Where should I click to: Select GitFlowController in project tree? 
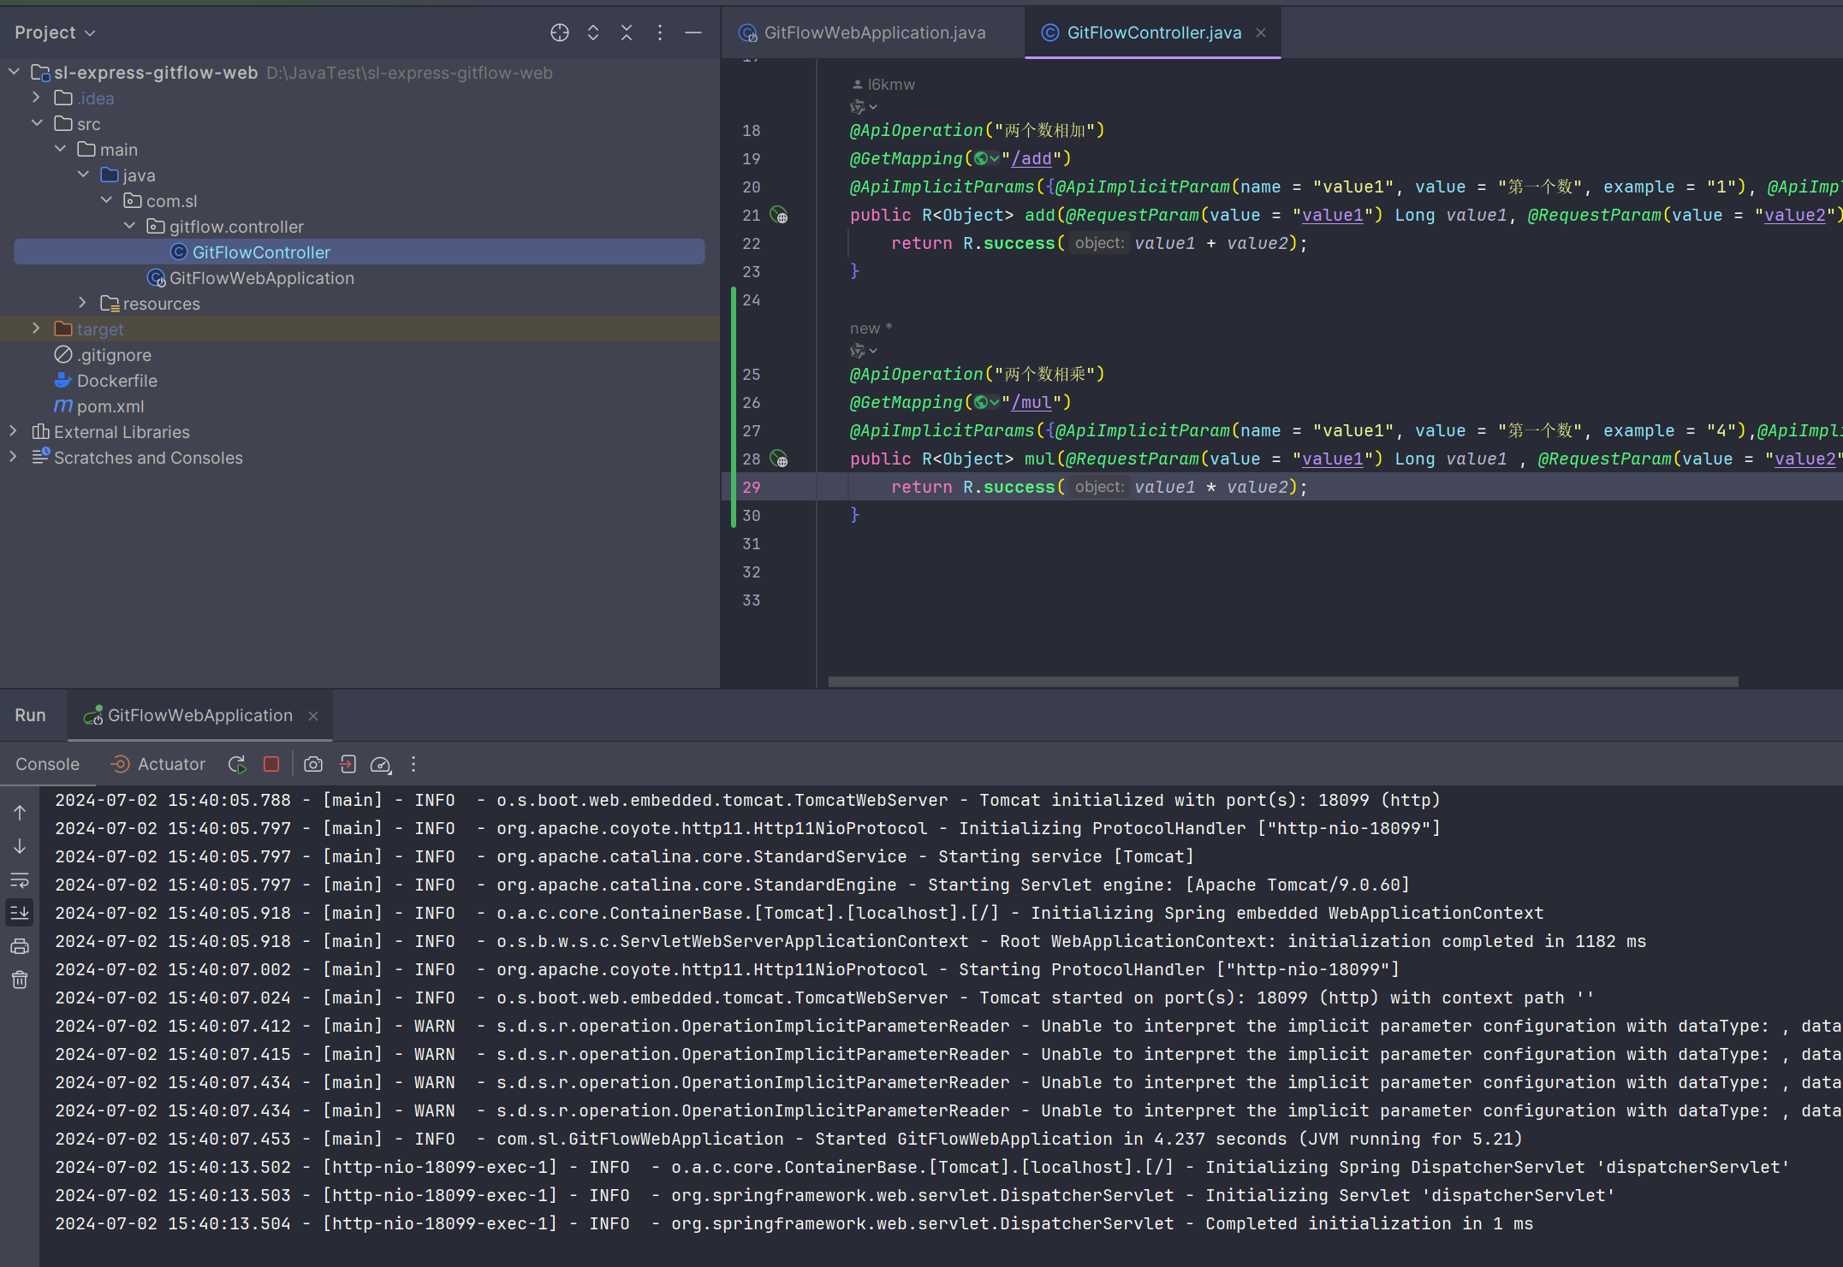(360, 252)
